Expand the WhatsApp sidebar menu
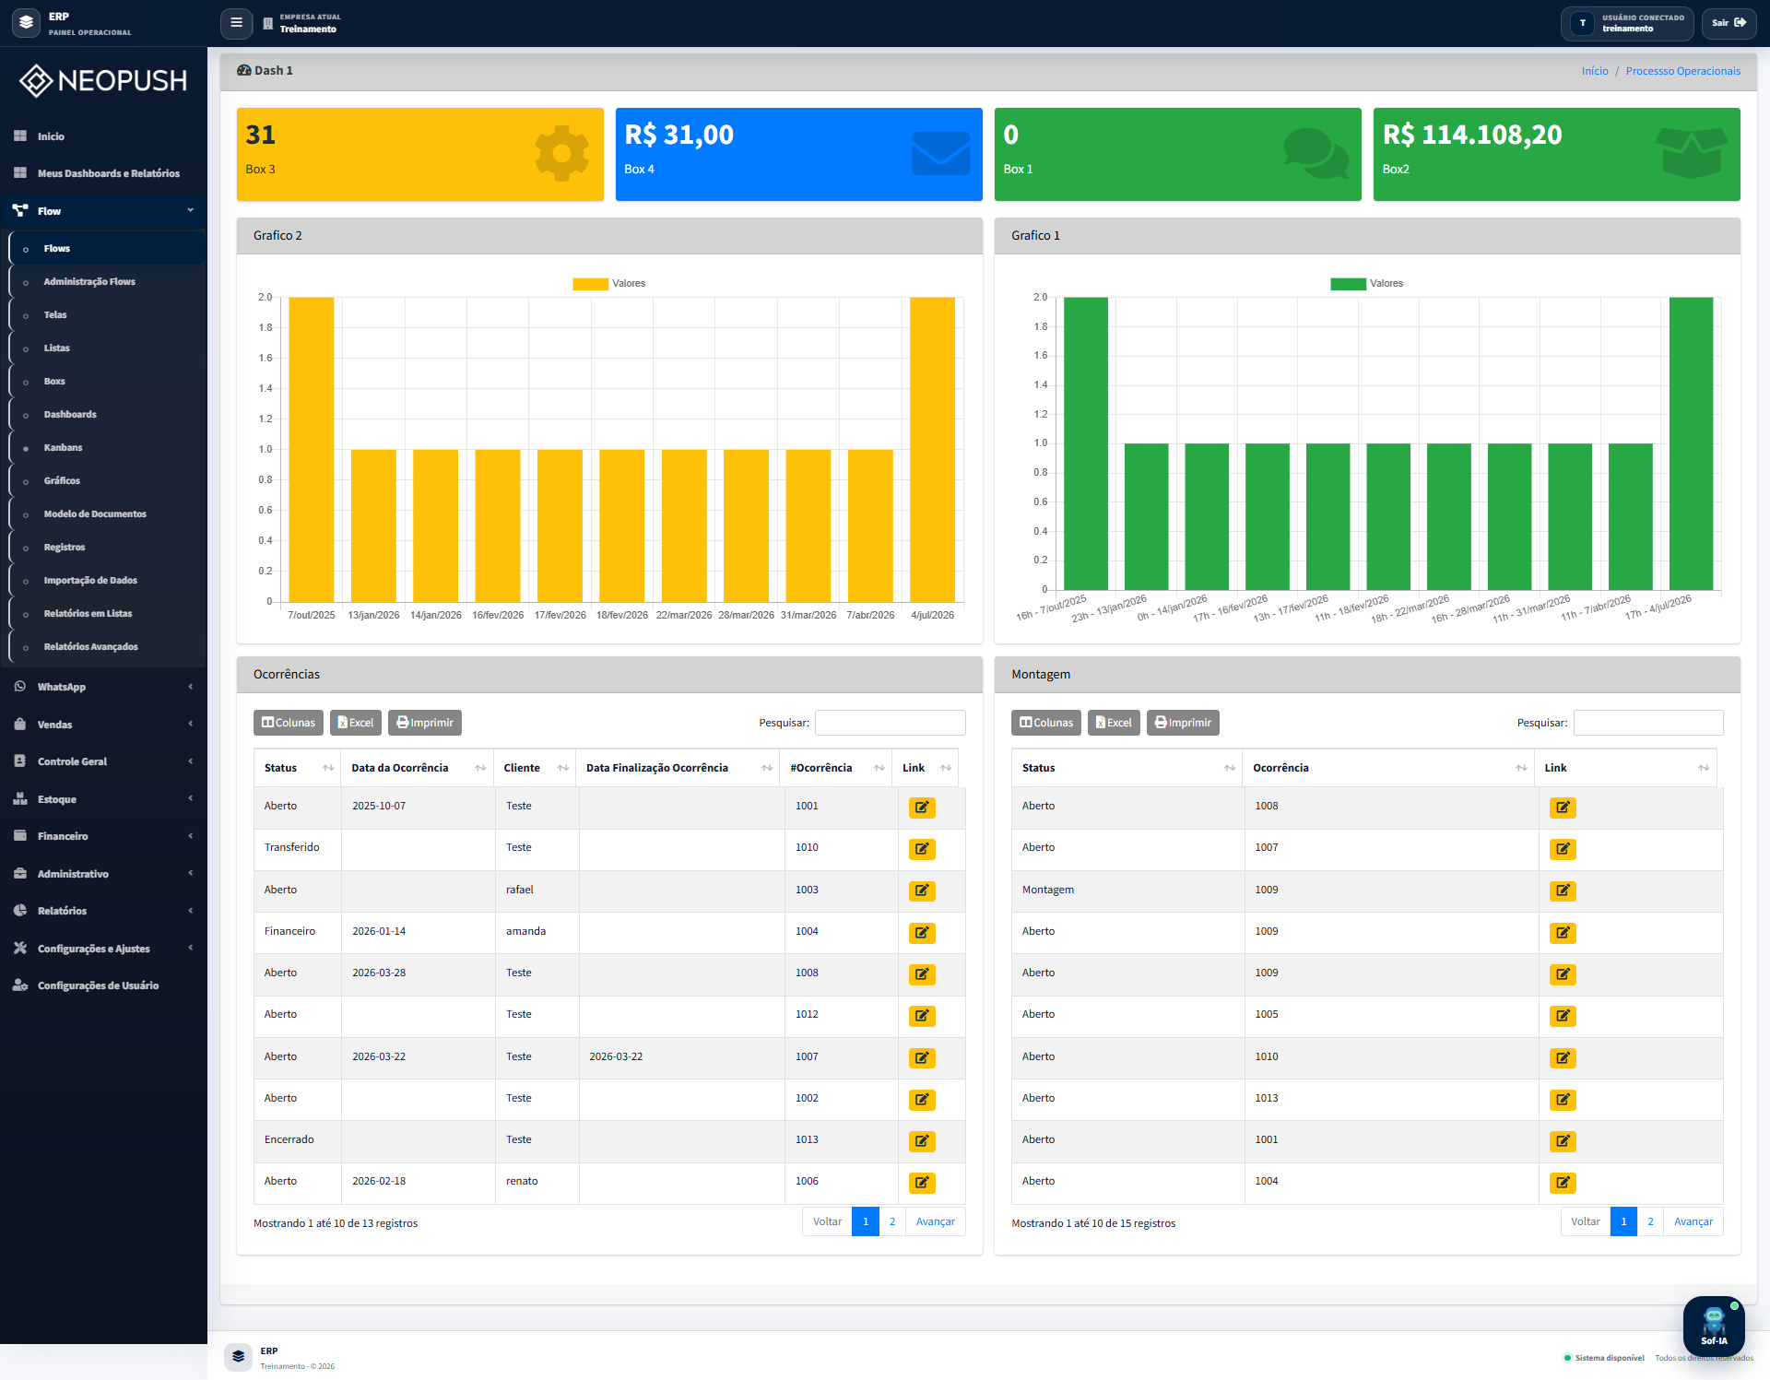This screenshot has width=1770, height=1380. 103,687
